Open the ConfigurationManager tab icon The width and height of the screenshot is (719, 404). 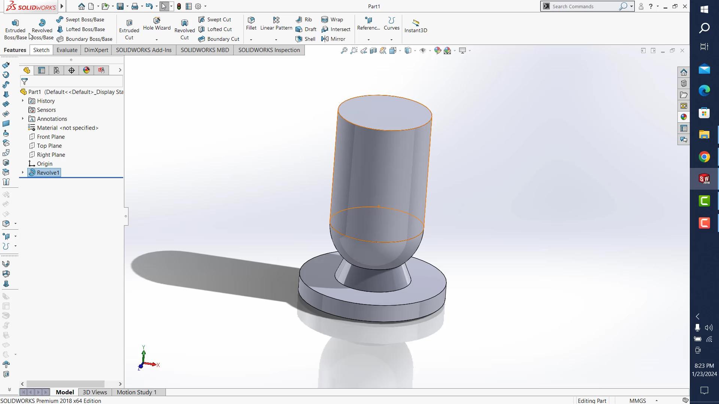click(x=57, y=70)
